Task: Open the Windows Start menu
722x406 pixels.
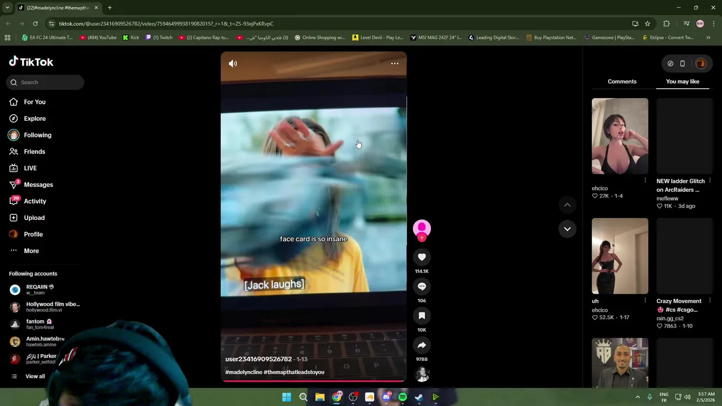Action: [x=287, y=398]
